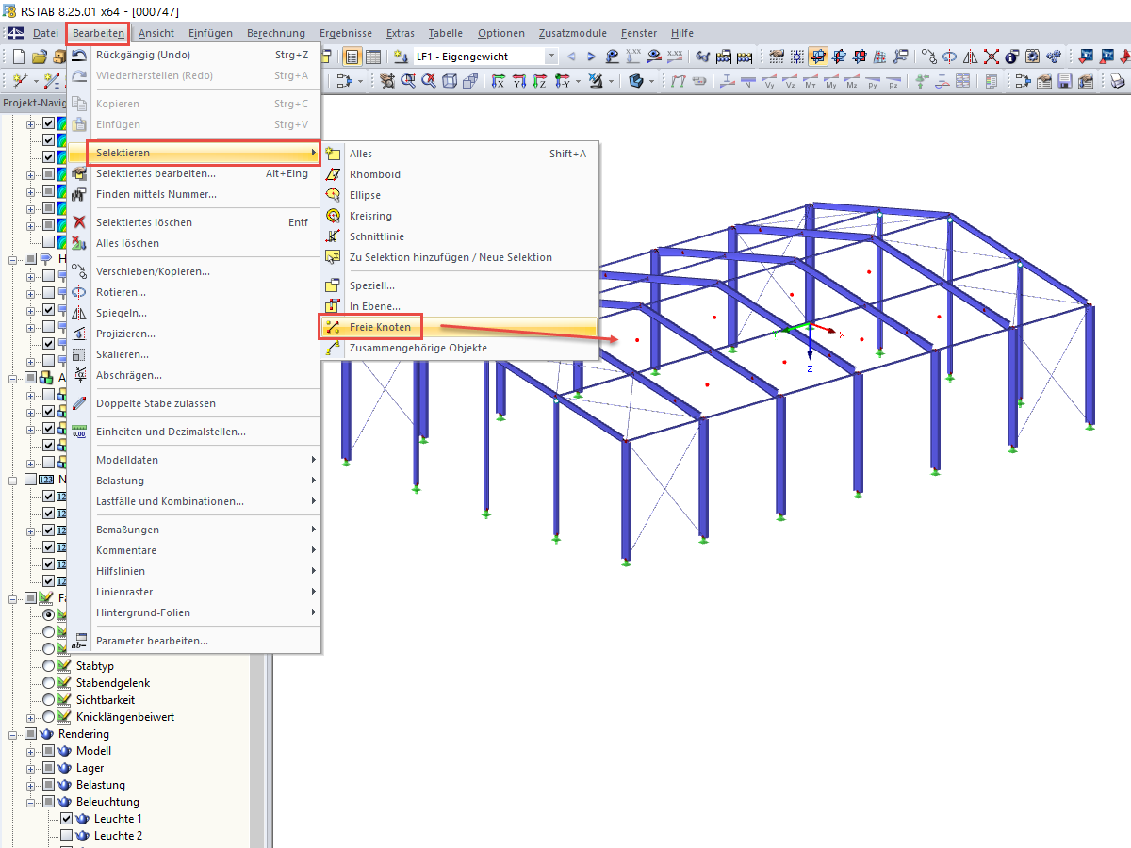Expand the Belastung tree node under Rendering

point(30,785)
